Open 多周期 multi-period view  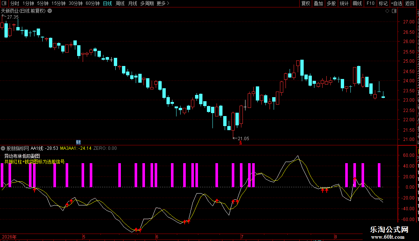tap(147, 3)
